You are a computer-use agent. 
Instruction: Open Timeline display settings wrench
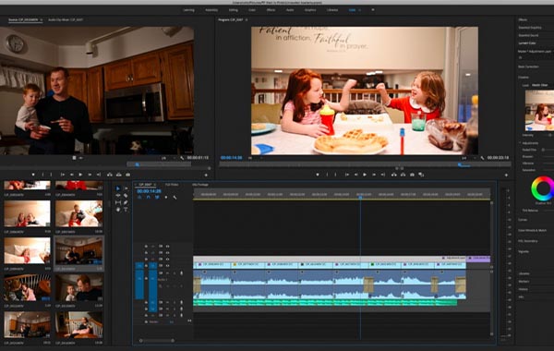tap(175, 198)
